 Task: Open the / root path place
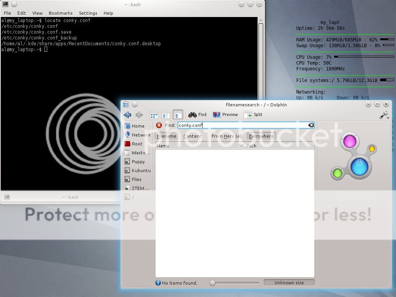coord(129,197)
